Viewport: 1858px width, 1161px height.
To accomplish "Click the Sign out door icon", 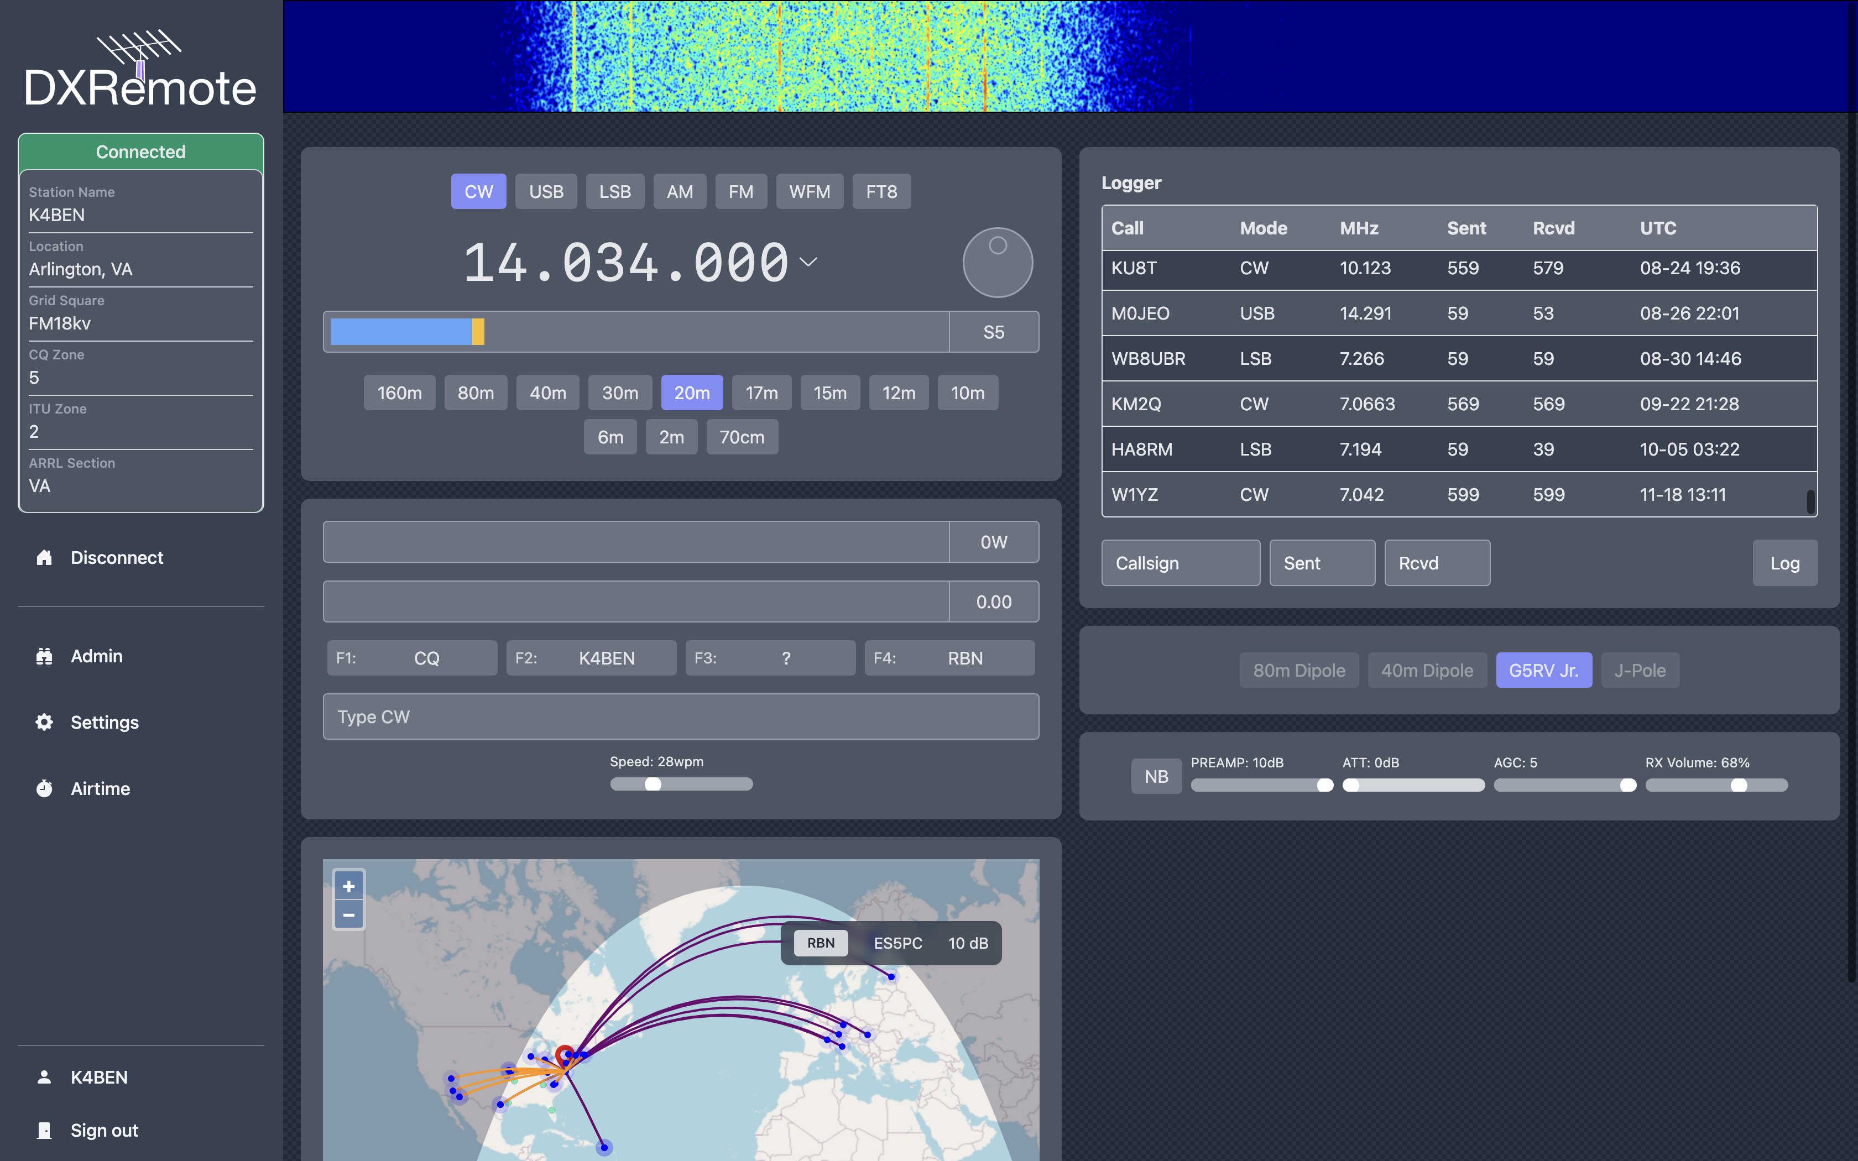I will point(45,1130).
